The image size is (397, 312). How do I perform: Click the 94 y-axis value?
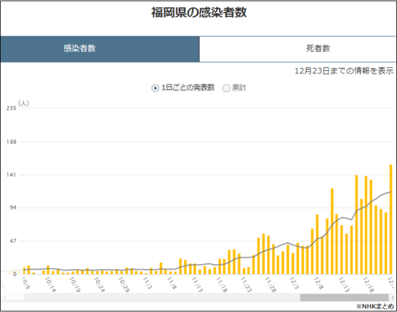(13, 208)
